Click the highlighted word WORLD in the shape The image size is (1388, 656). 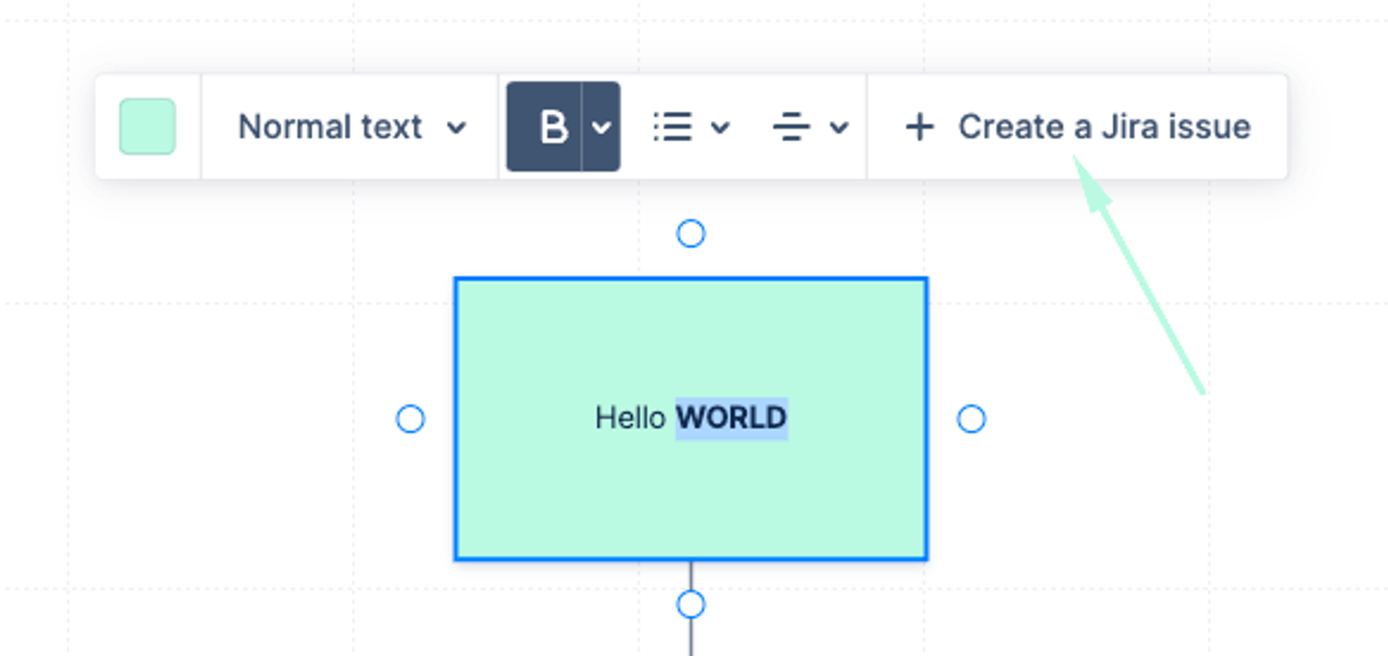pyautogui.click(x=732, y=418)
